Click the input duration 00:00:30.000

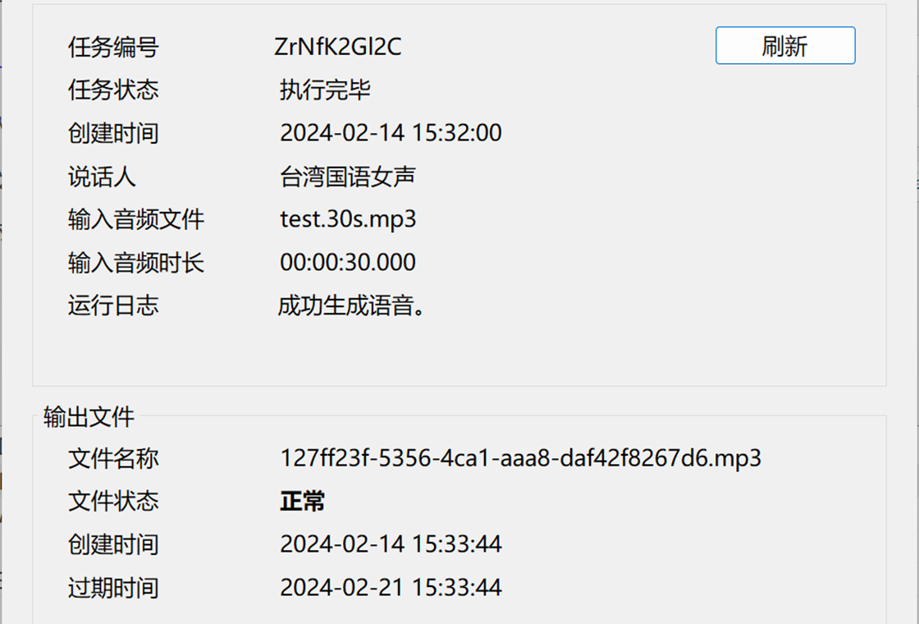coord(348,262)
